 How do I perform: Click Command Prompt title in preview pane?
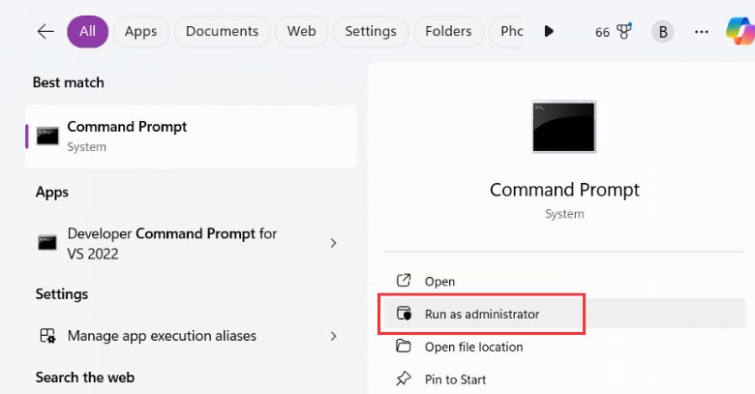point(564,190)
